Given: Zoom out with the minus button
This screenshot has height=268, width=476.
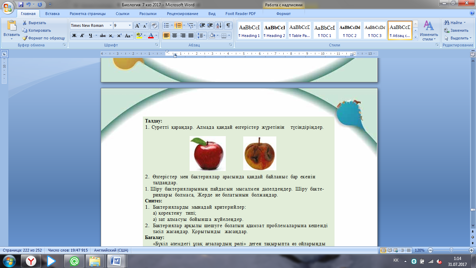Looking at the screenshot, I should (430, 250).
